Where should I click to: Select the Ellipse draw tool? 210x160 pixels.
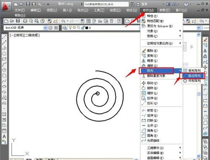point(4,86)
